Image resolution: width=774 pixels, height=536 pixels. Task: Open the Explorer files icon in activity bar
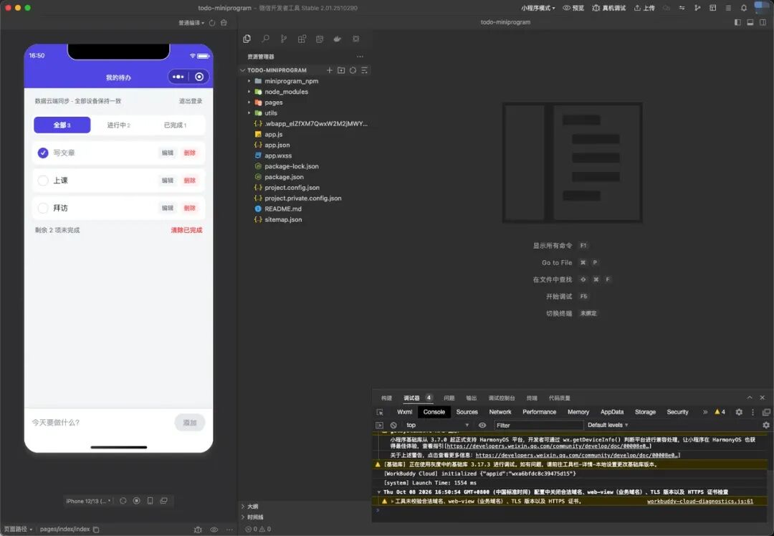pos(247,39)
